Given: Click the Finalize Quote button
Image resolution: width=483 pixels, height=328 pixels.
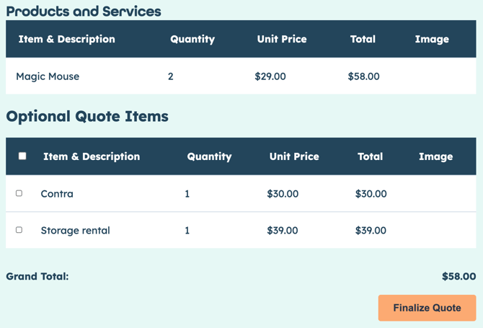Looking at the screenshot, I should click(427, 308).
